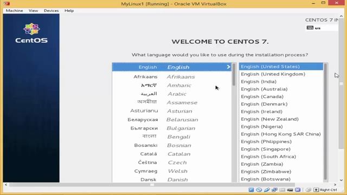347x195 pixels.
Task: Click the scroll-up arrow of VM window scrollbar
Action: click(x=341, y=16)
